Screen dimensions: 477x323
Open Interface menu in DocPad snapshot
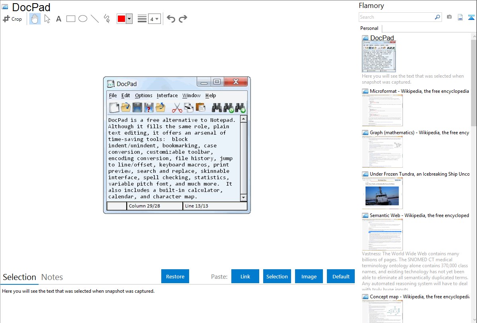[x=167, y=95]
